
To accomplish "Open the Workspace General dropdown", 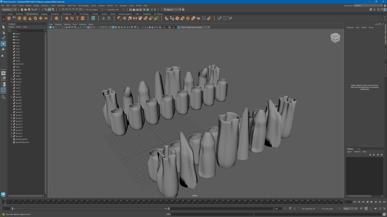I will [368, 6].
